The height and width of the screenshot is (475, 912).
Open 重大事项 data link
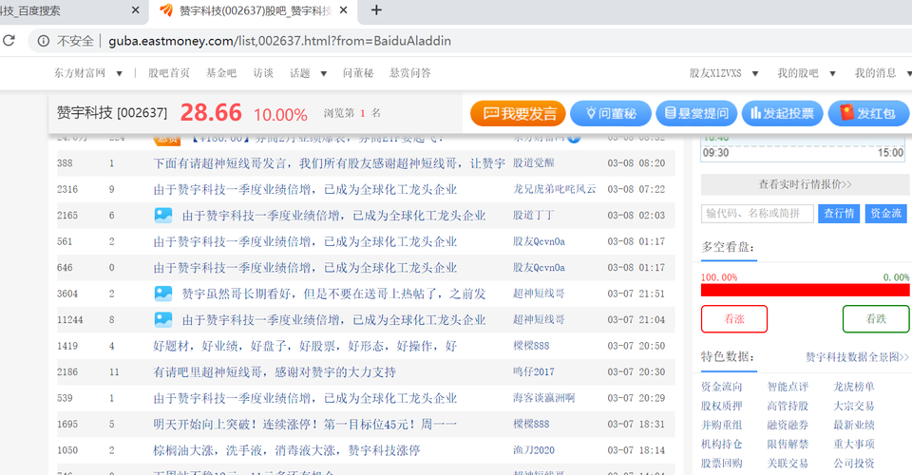click(x=854, y=445)
